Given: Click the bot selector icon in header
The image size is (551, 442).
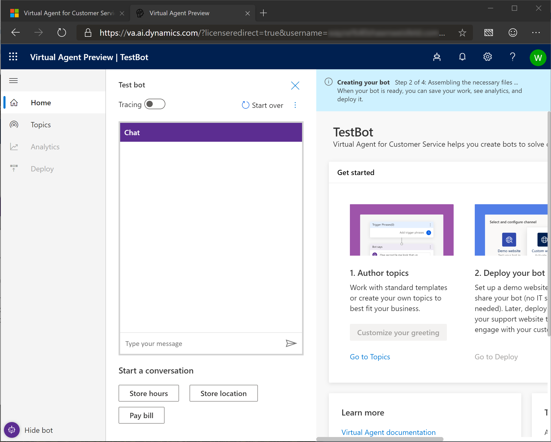Looking at the screenshot, I should point(437,57).
